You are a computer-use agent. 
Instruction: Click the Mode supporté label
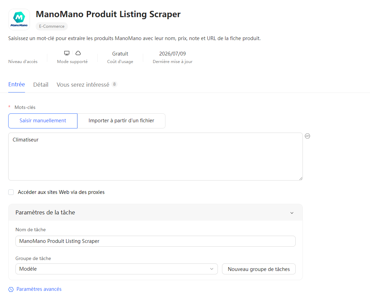point(72,62)
